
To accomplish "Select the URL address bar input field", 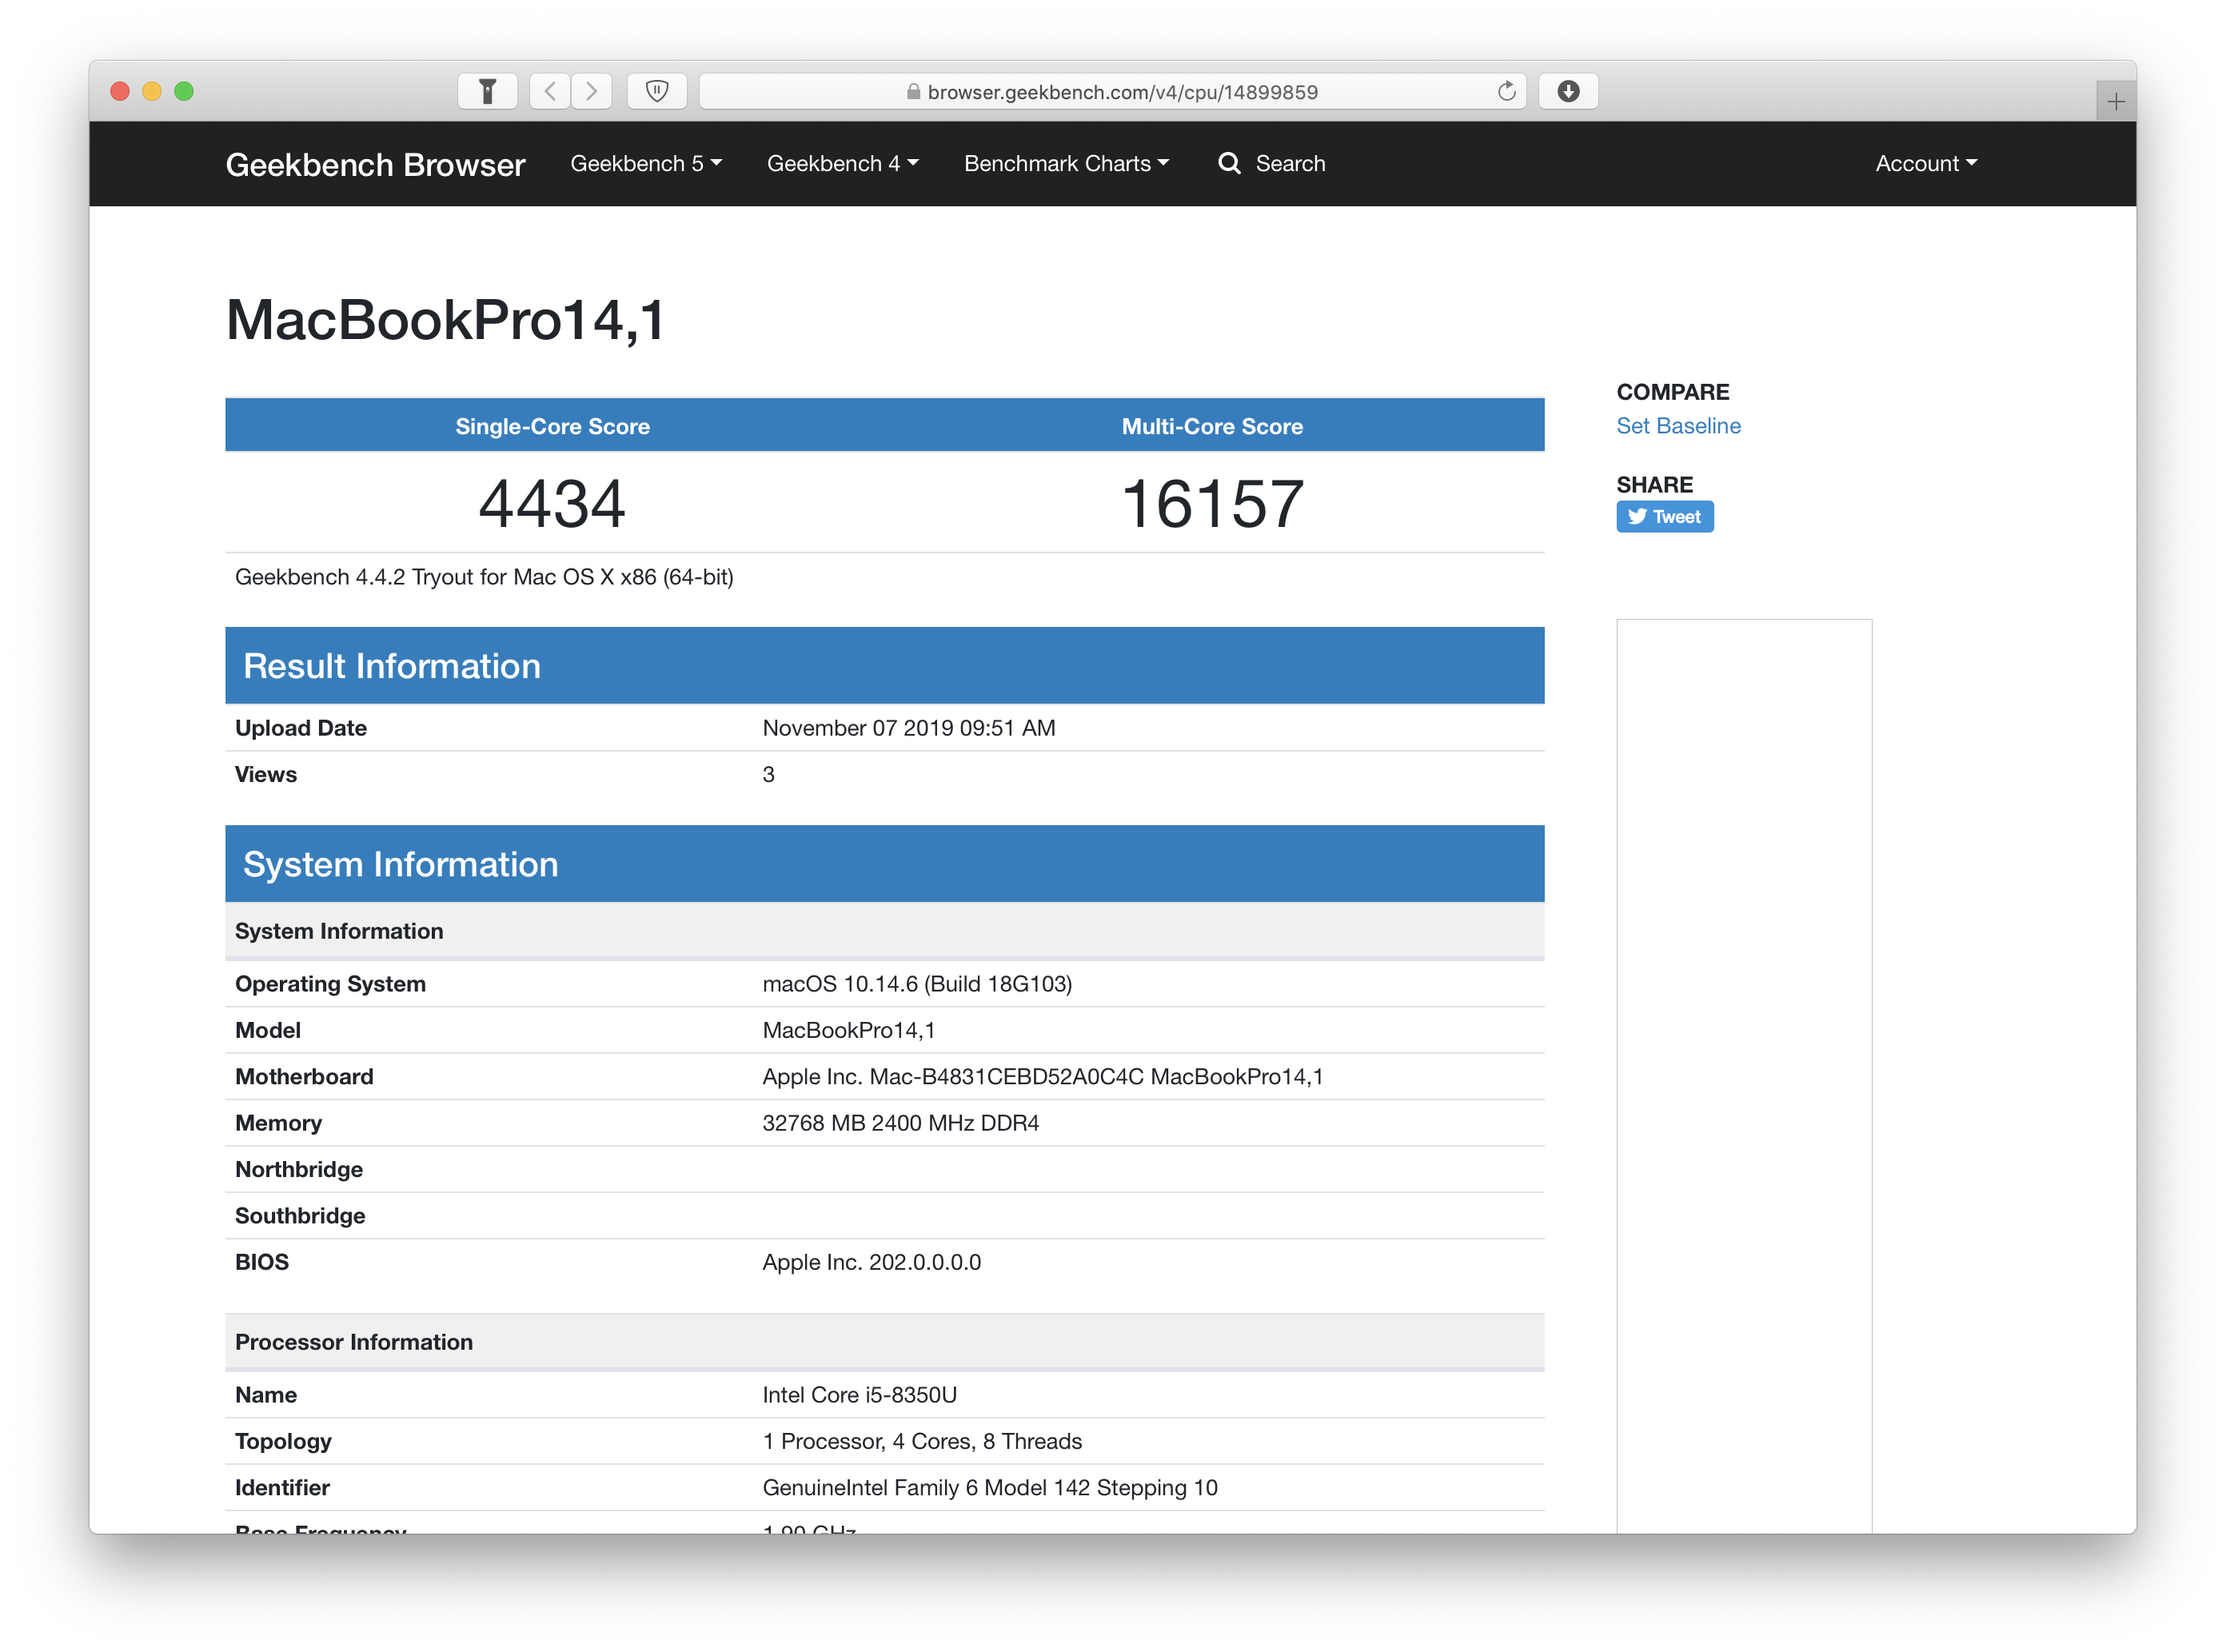I will coord(1111,92).
